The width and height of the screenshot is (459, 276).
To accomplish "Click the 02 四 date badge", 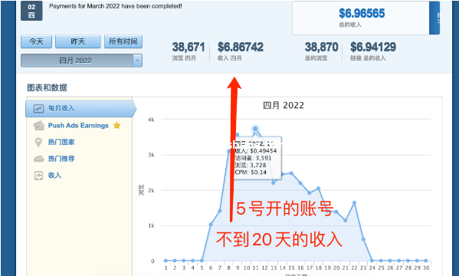I will 31,11.
